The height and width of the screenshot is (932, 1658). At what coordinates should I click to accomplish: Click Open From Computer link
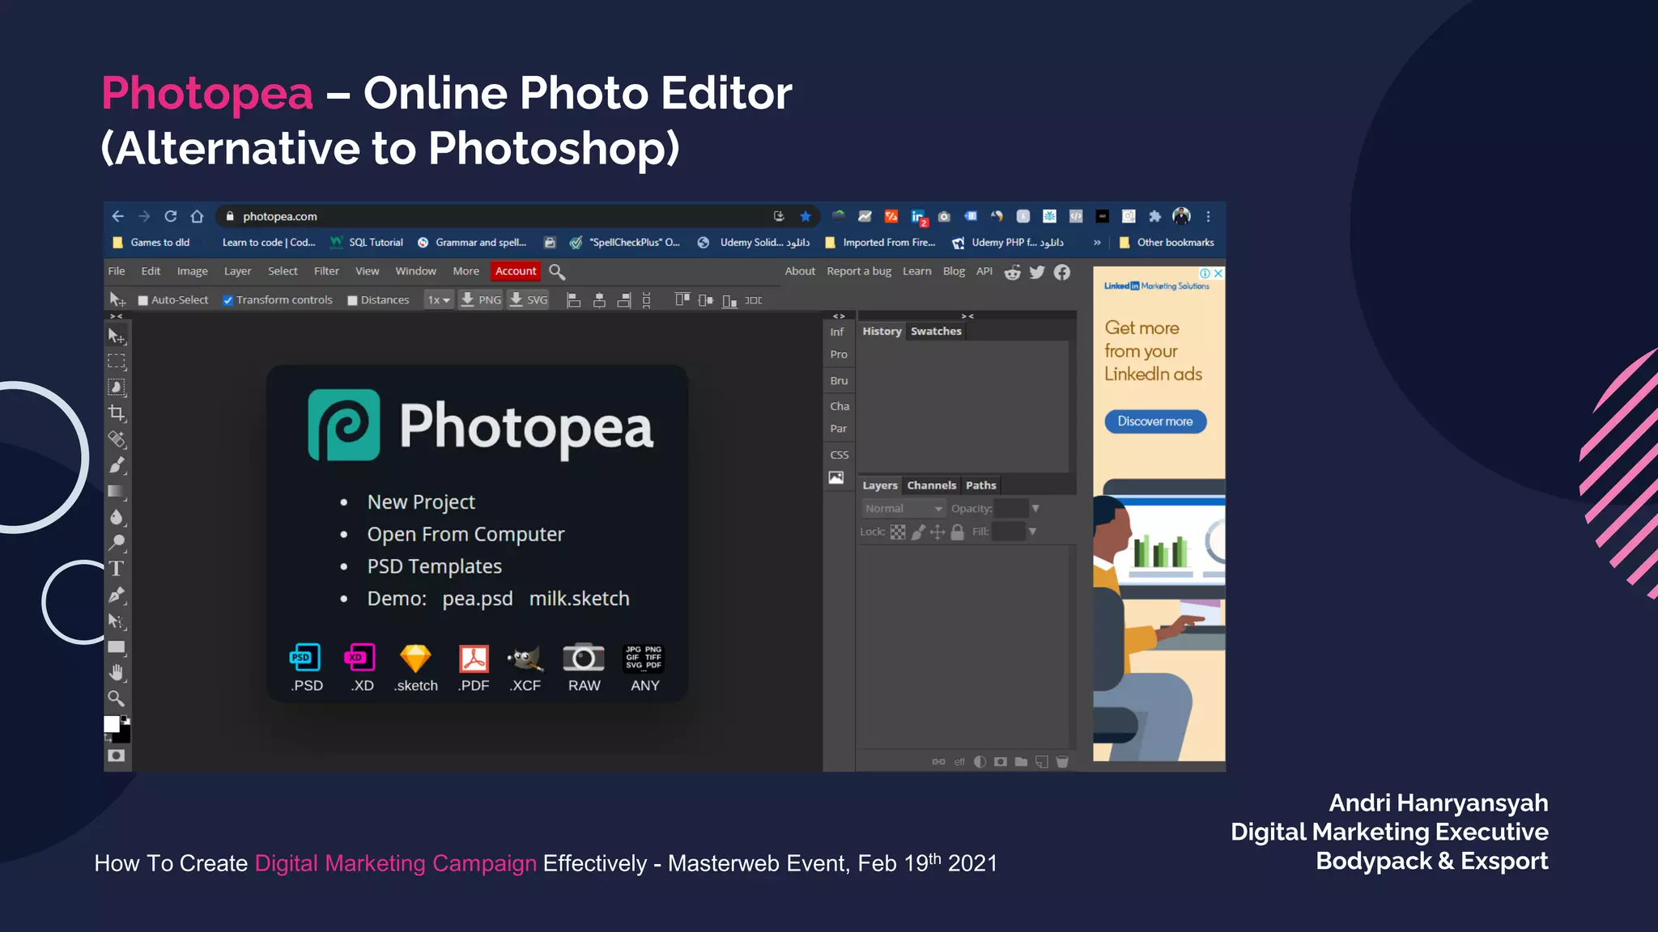point(466,535)
